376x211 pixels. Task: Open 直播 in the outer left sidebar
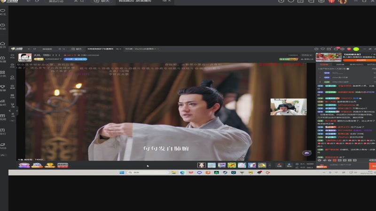pyautogui.click(x=3, y=60)
